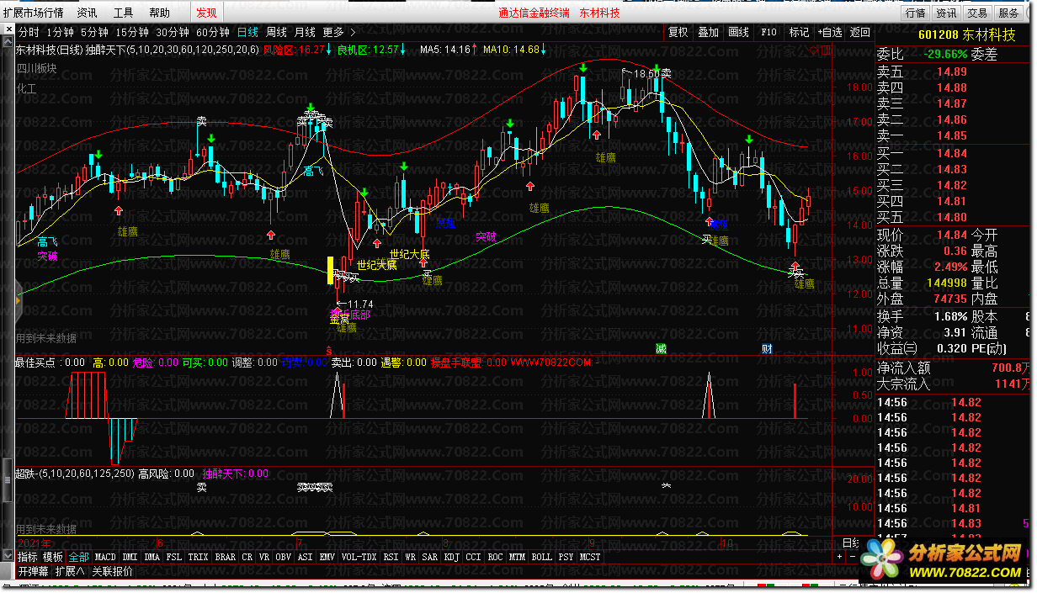Click the 卖五 price 14.89
1037x593 pixels.
[x=952, y=72]
